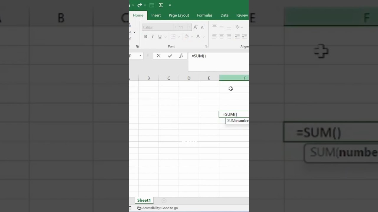Open the Redo history dropdown arrow

145,5
